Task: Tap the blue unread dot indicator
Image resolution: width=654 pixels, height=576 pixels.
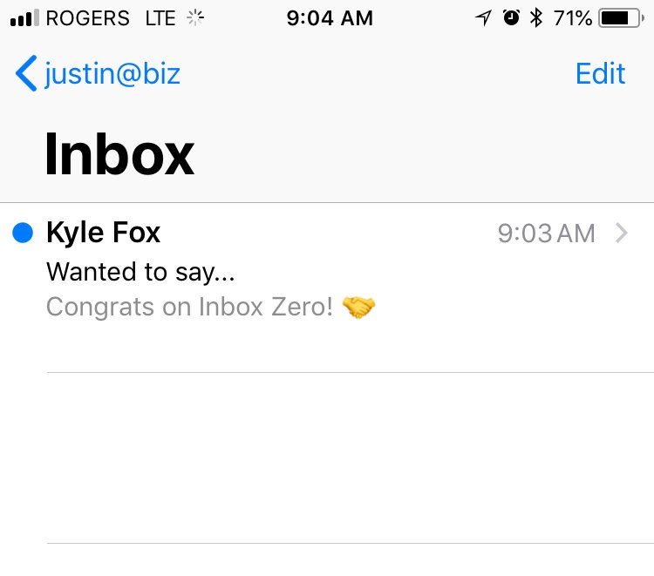Action: tap(24, 233)
